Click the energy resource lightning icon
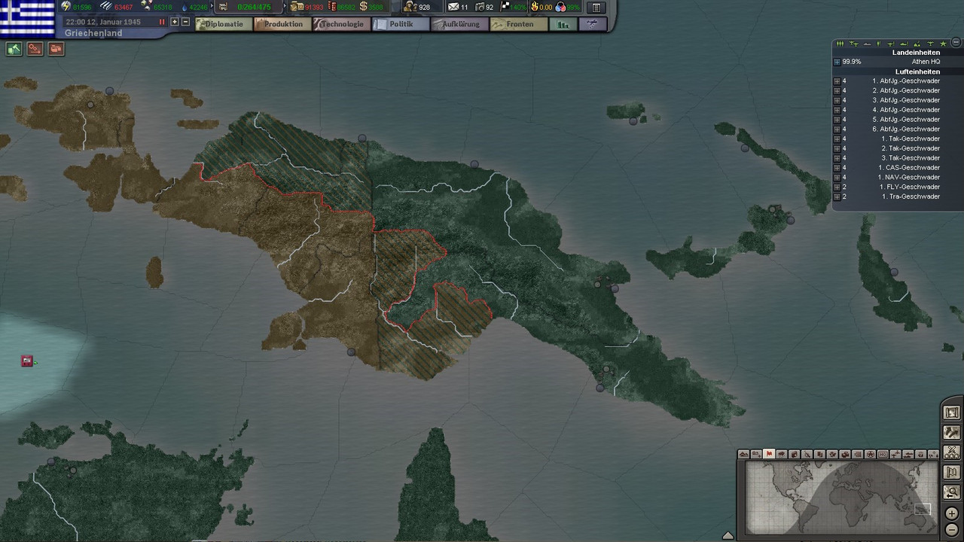 pos(66,7)
